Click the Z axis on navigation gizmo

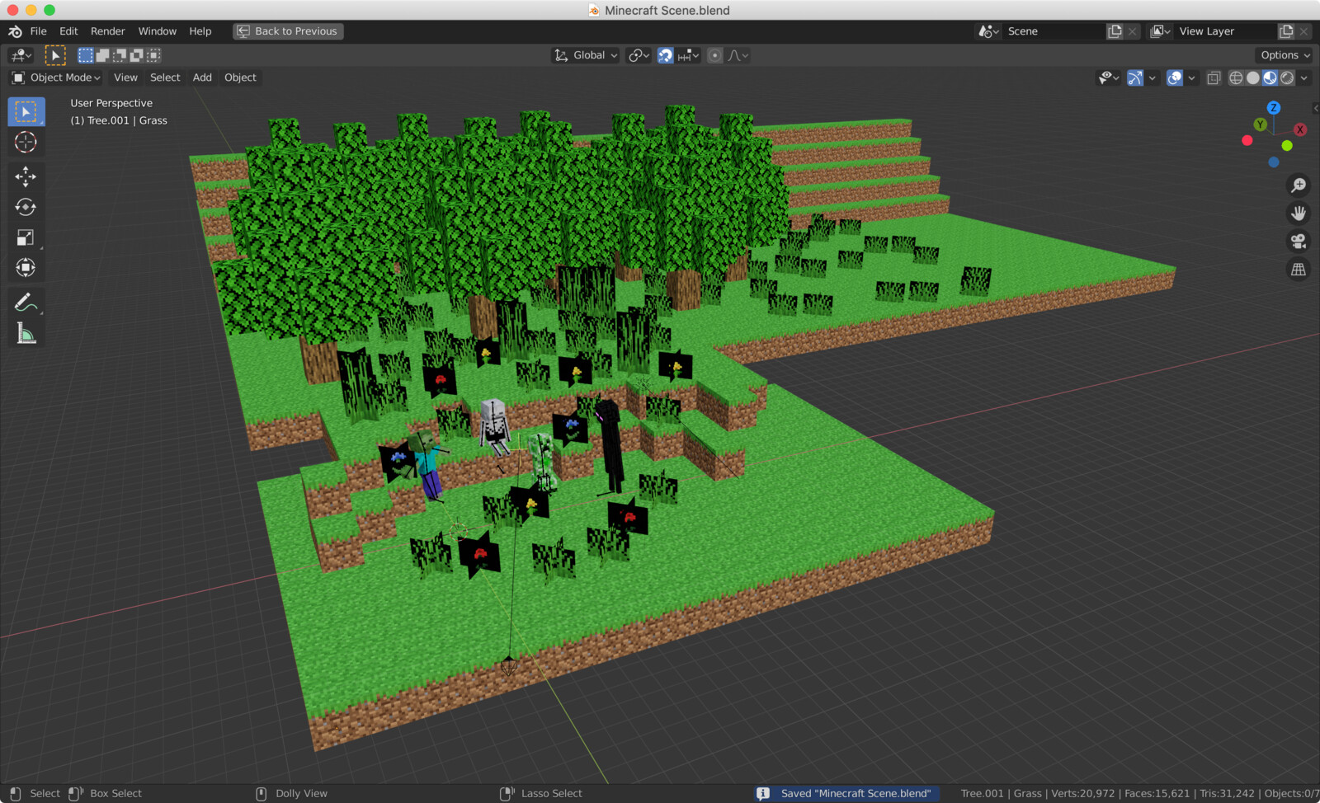[1274, 108]
